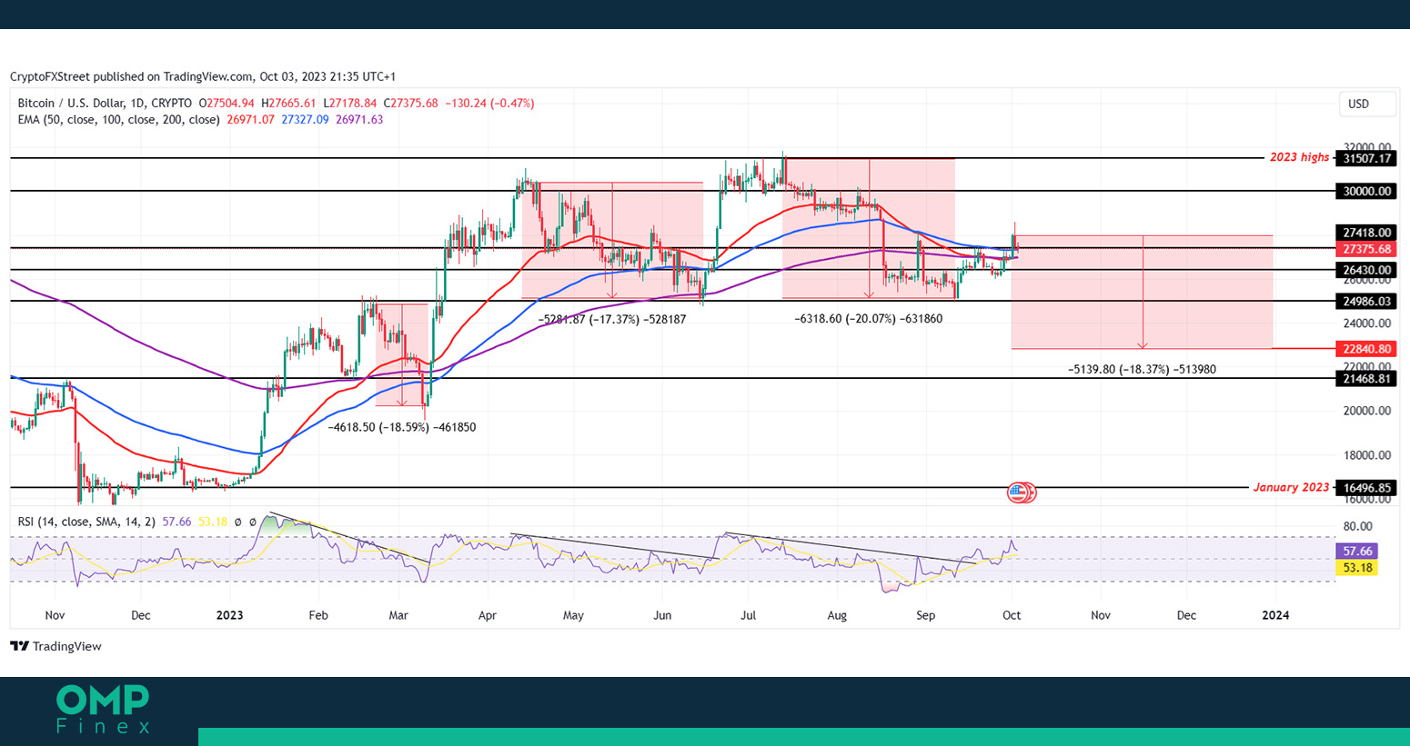This screenshot has width=1410, height=746.
Task: Click the RSI 80.00 scale value
Action: pyautogui.click(x=1357, y=526)
